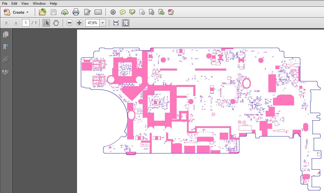The width and height of the screenshot is (324, 193).
Task: Open a file with the folder icon
Action: pyautogui.click(x=43, y=12)
